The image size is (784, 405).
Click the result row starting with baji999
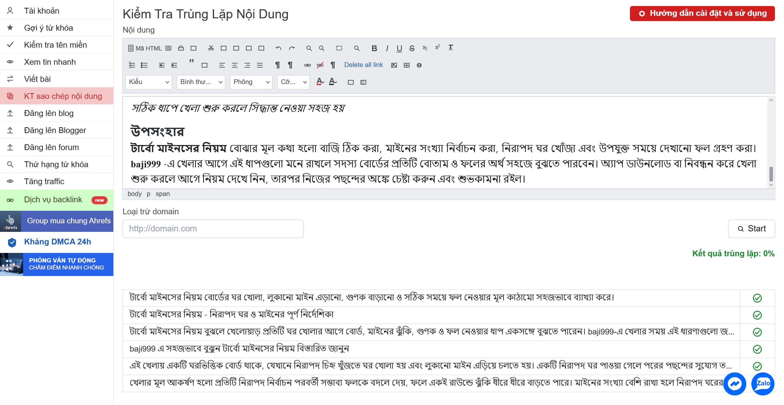[431, 349]
